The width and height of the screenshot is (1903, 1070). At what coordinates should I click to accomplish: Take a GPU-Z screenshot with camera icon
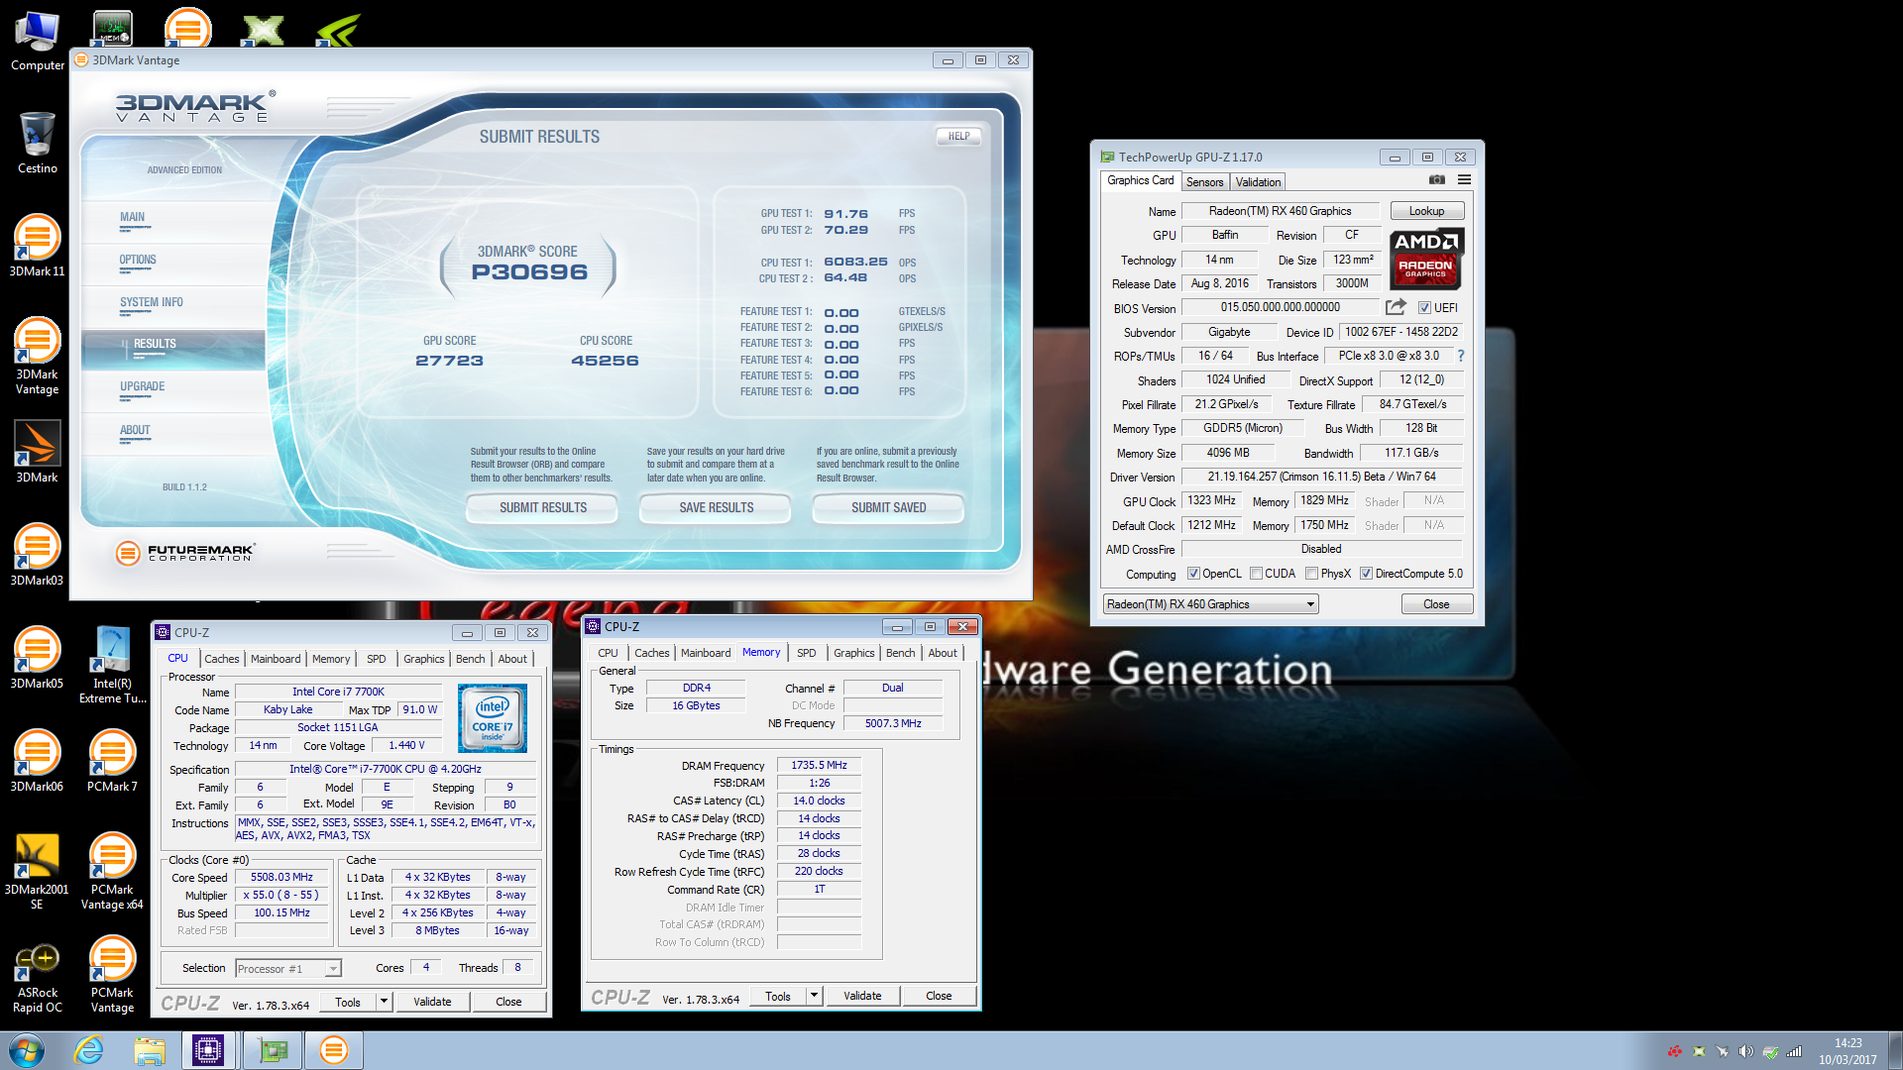pos(1436,180)
